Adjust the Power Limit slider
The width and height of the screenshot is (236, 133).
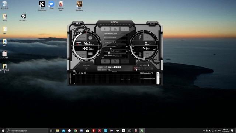pyautogui.click(x=115, y=40)
